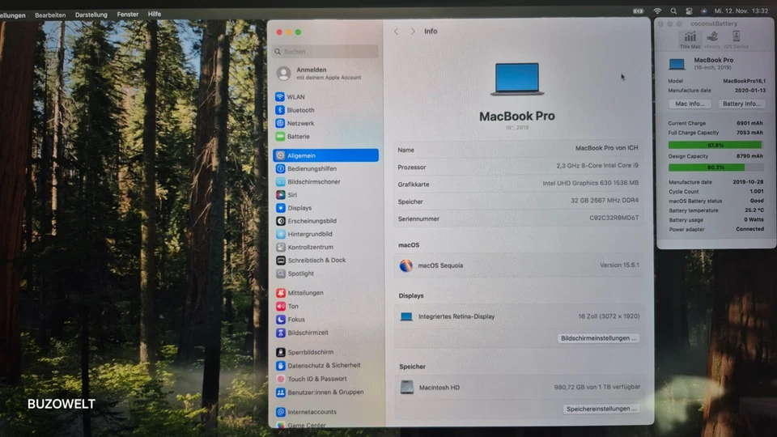The width and height of the screenshot is (777, 437).
Task: Click the macOS Sequoia version row
Action: pos(519,265)
